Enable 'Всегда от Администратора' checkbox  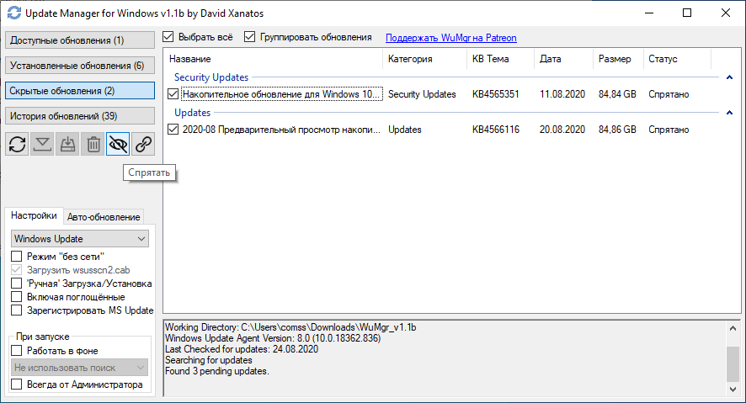click(x=17, y=384)
